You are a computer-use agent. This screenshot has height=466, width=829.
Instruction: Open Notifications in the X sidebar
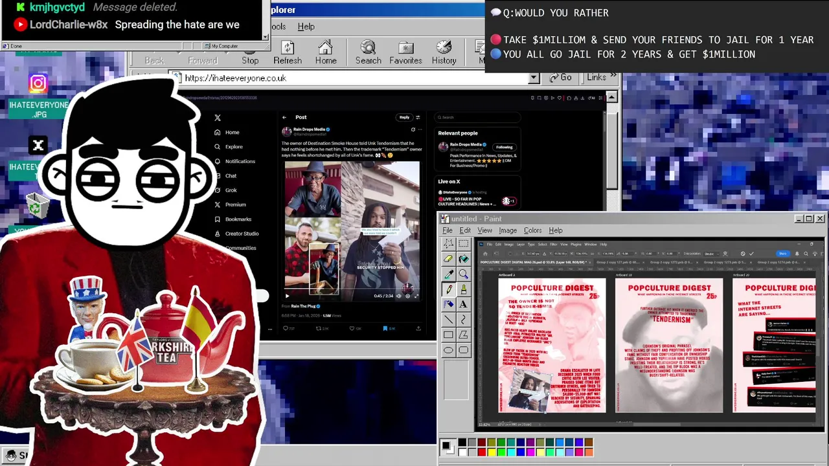pos(234,161)
